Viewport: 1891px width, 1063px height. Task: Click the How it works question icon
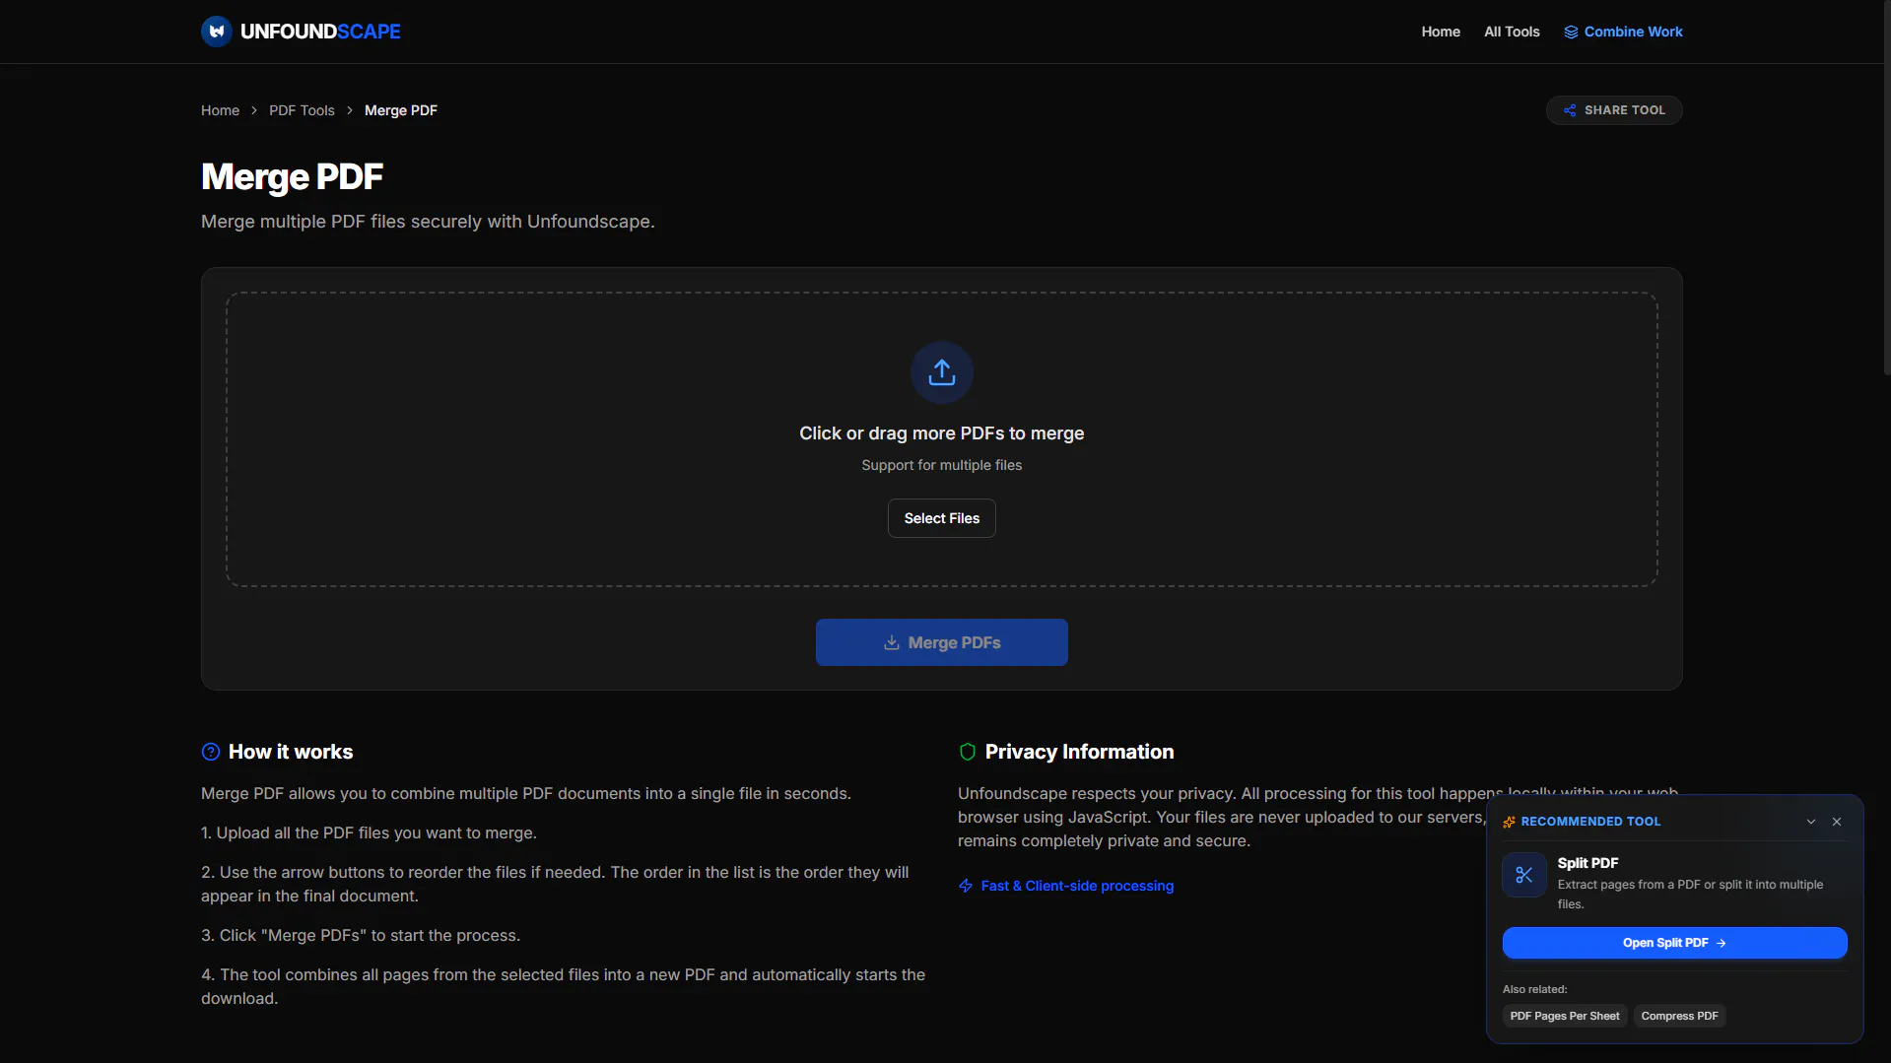coord(211,752)
